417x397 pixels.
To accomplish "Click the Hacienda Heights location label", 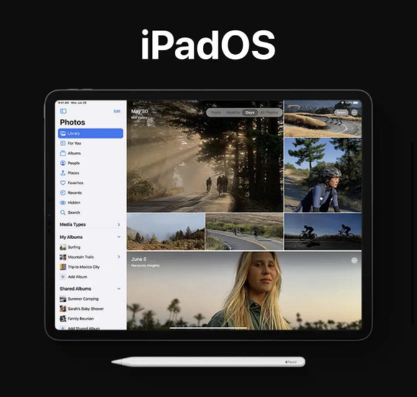I will pyautogui.click(x=146, y=265).
